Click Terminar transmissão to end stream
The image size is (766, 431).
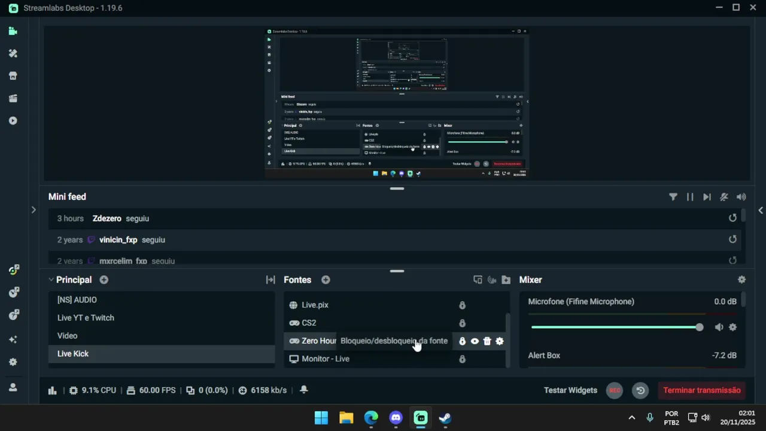702,390
